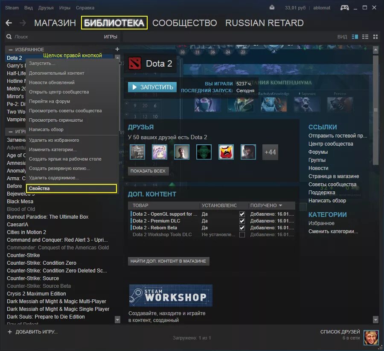Click the user avatar in bottom corner
The image size is (384, 351).
coord(371,337)
